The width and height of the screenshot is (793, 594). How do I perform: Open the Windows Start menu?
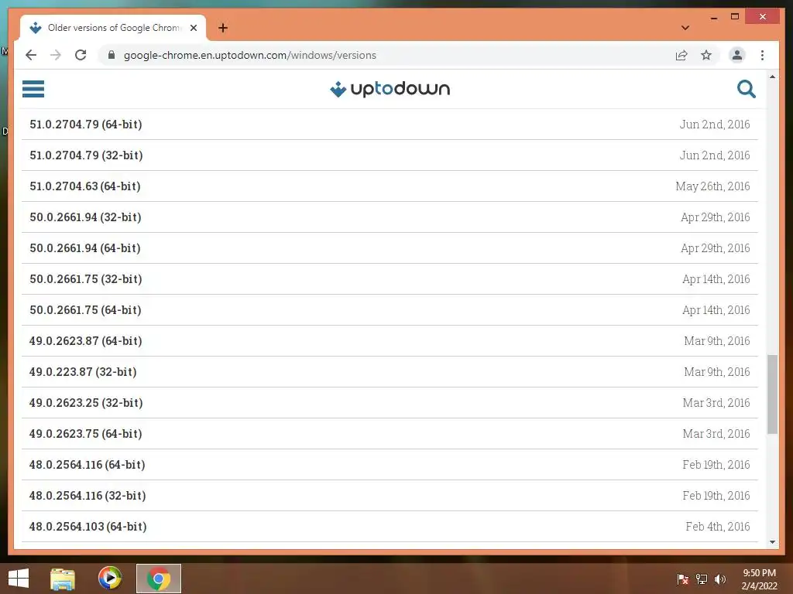coord(19,579)
